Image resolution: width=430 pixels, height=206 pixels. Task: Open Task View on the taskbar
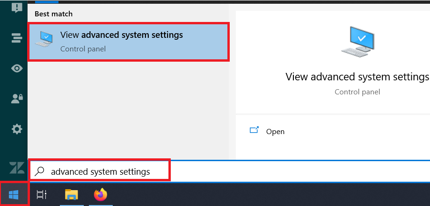42,194
